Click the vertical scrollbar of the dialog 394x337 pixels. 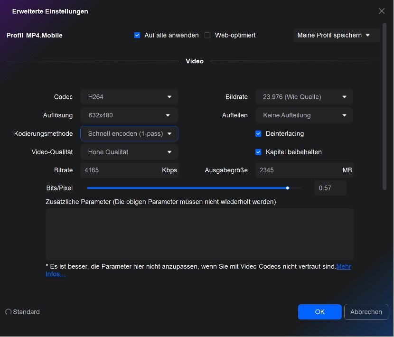coord(384,106)
